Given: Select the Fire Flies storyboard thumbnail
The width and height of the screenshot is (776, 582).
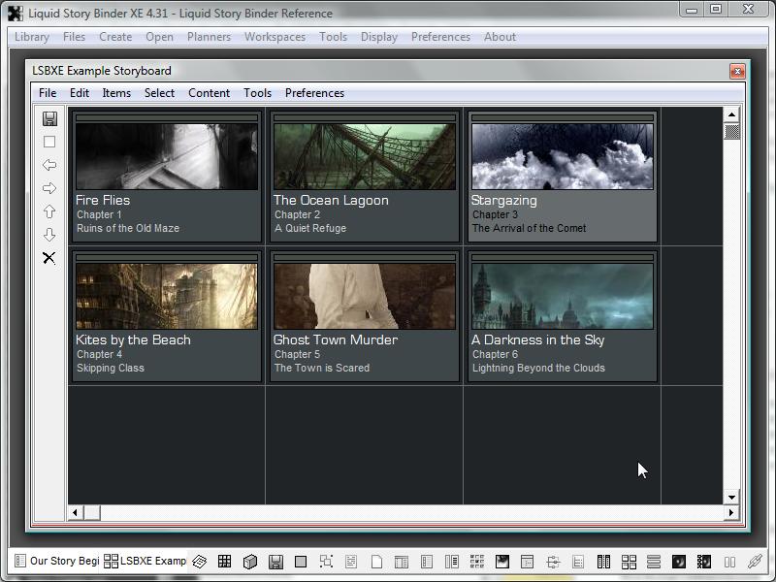Looking at the screenshot, I should (x=167, y=155).
